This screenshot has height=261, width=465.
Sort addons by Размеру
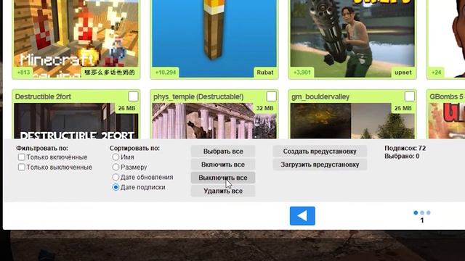(x=116, y=167)
